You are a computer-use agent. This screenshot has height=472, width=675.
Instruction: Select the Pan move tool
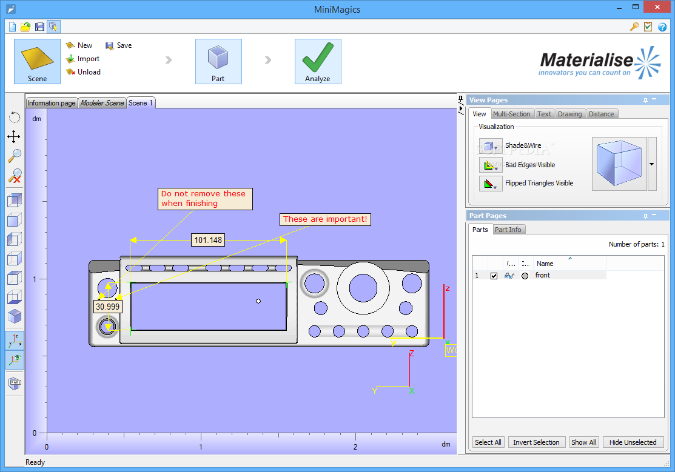tap(14, 137)
